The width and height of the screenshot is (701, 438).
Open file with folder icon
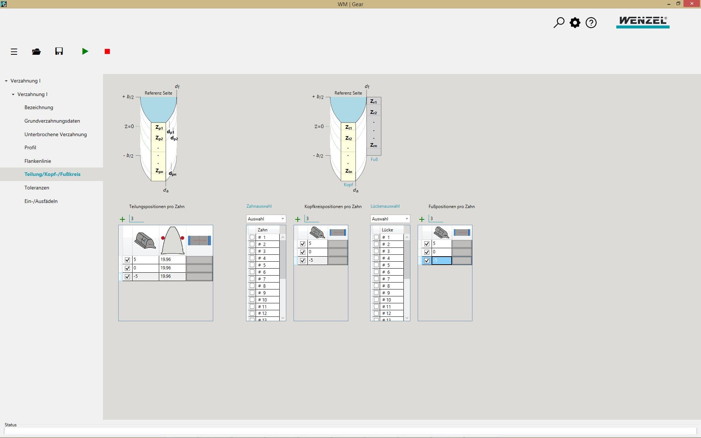[x=36, y=51]
